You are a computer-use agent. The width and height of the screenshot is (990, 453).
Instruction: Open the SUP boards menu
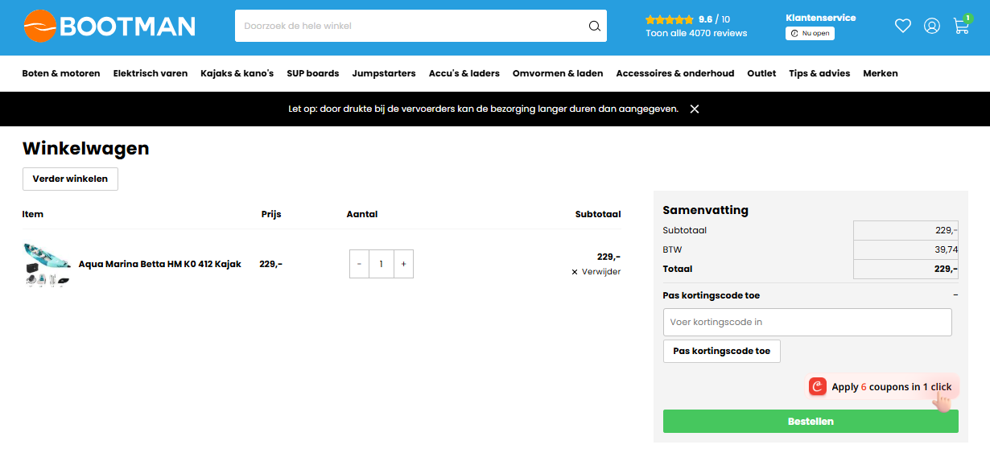(x=312, y=73)
